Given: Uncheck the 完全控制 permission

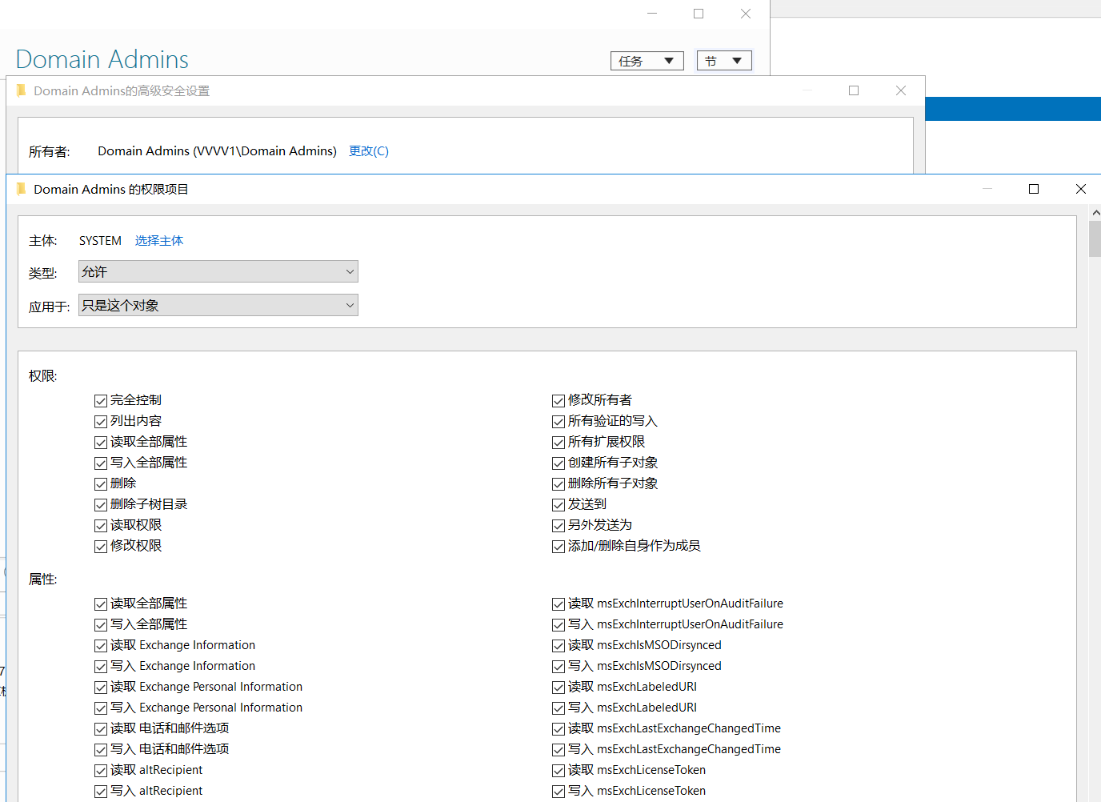Looking at the screenshot, I should click(101, 400).
